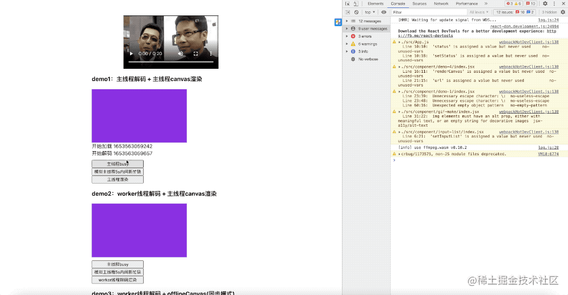
Task: Expand the ./src/App.js warning message
Action: click(399, 42)
